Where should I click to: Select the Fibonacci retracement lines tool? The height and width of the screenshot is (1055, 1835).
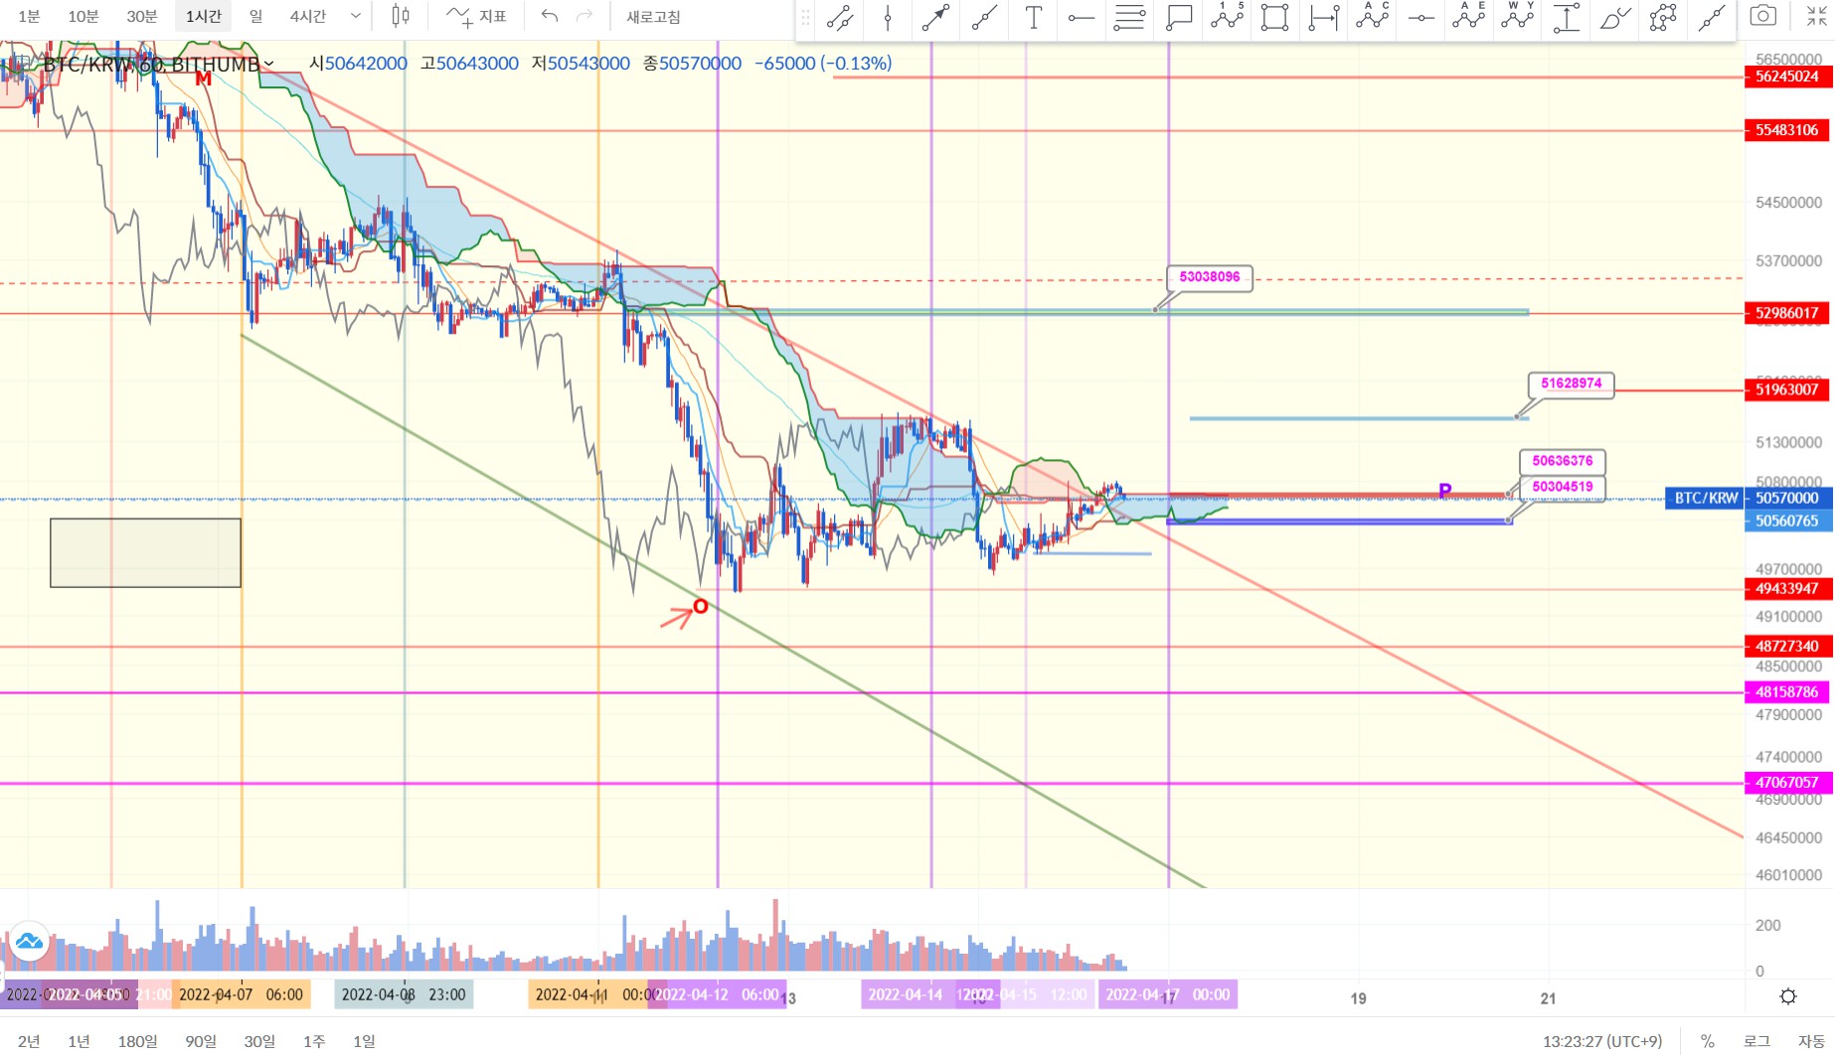[1130, 17]
